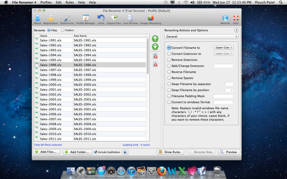Move the selected file up with green arrow

[x=155, y=38]
